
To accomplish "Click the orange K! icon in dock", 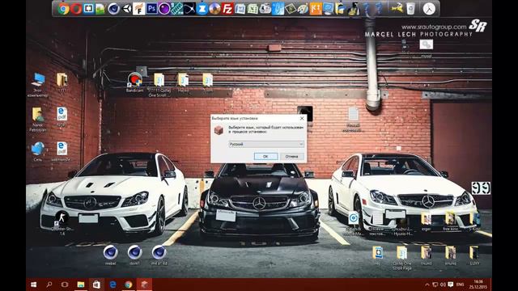I will click(316, 9).
